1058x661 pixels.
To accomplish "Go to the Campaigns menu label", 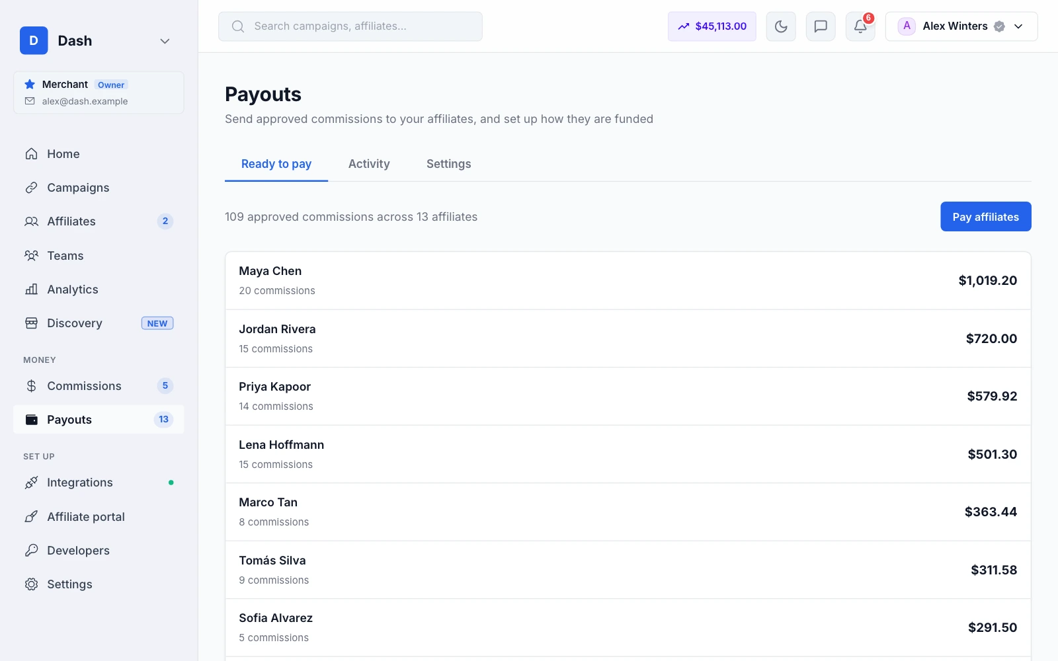I will [x=78, y=188].
